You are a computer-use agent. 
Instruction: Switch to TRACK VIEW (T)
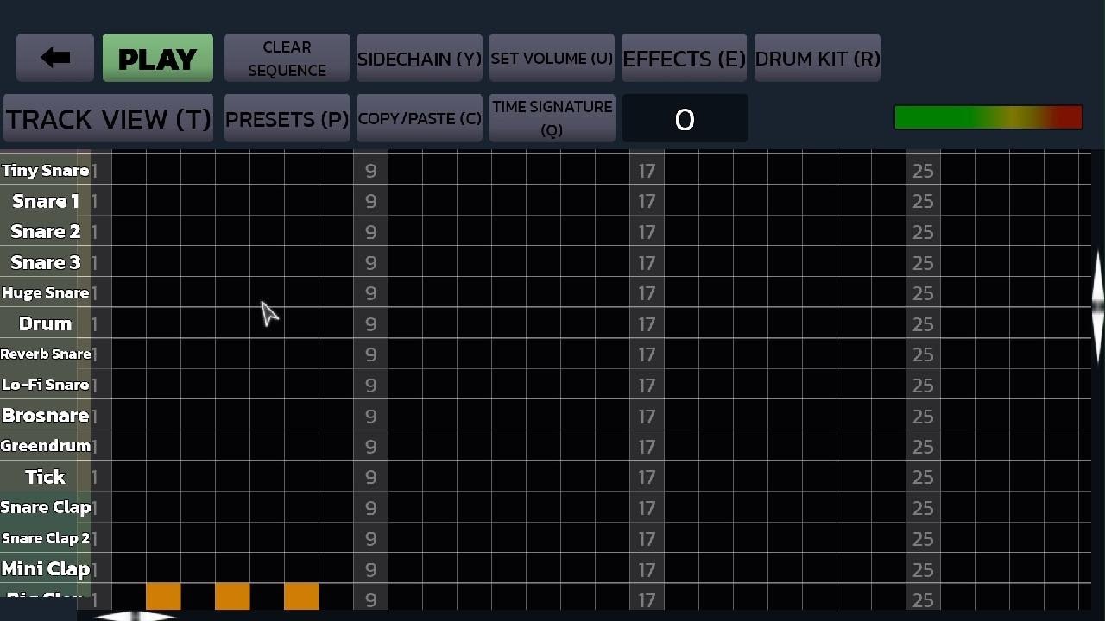click(x=109, y=119)
